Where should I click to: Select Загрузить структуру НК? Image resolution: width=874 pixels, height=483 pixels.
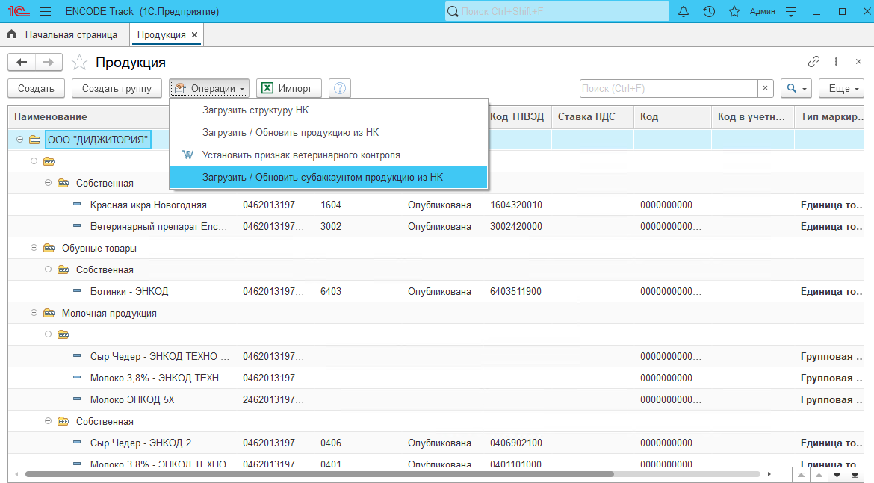point(255,110)
